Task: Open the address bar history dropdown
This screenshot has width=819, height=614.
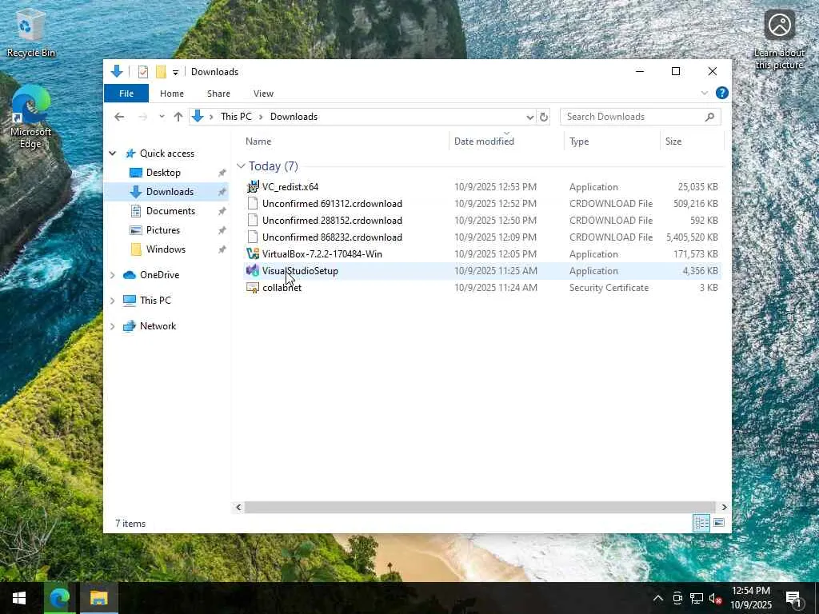Action: [529, 117]
